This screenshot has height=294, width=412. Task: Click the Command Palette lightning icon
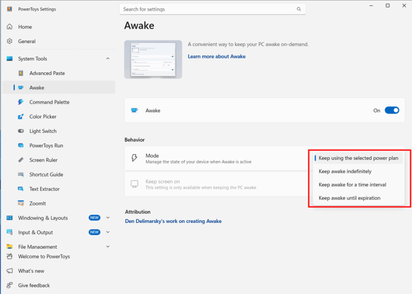pyautogui.click(x=21, y=102)
